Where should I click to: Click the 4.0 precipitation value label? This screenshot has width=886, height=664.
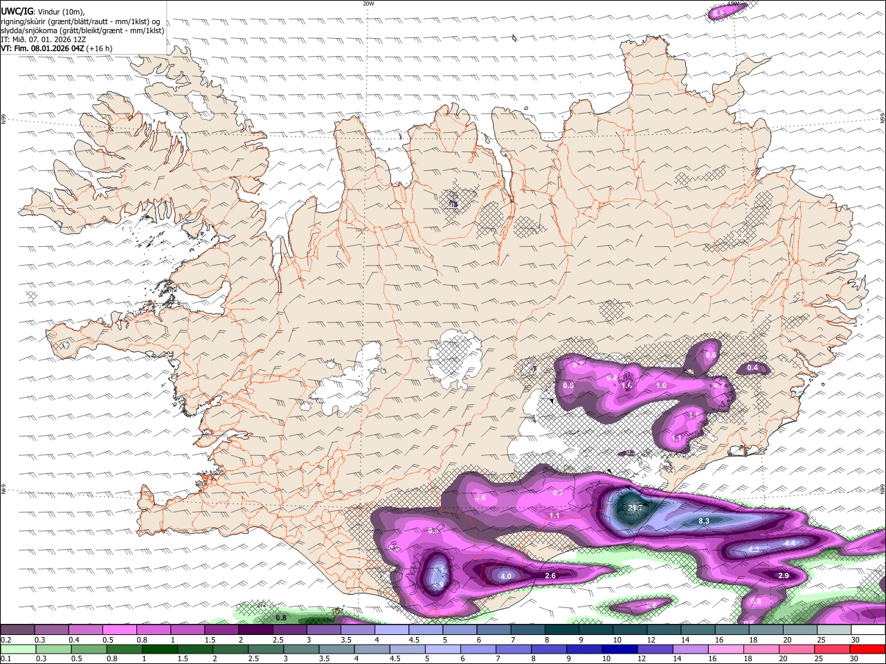pyautogui.click(x=506, y=576)
